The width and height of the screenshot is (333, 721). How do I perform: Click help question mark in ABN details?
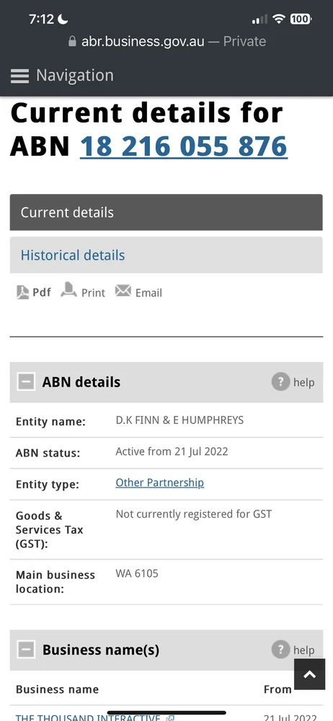coord(280,382)
